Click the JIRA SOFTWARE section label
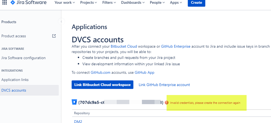 tap(13, 49)
